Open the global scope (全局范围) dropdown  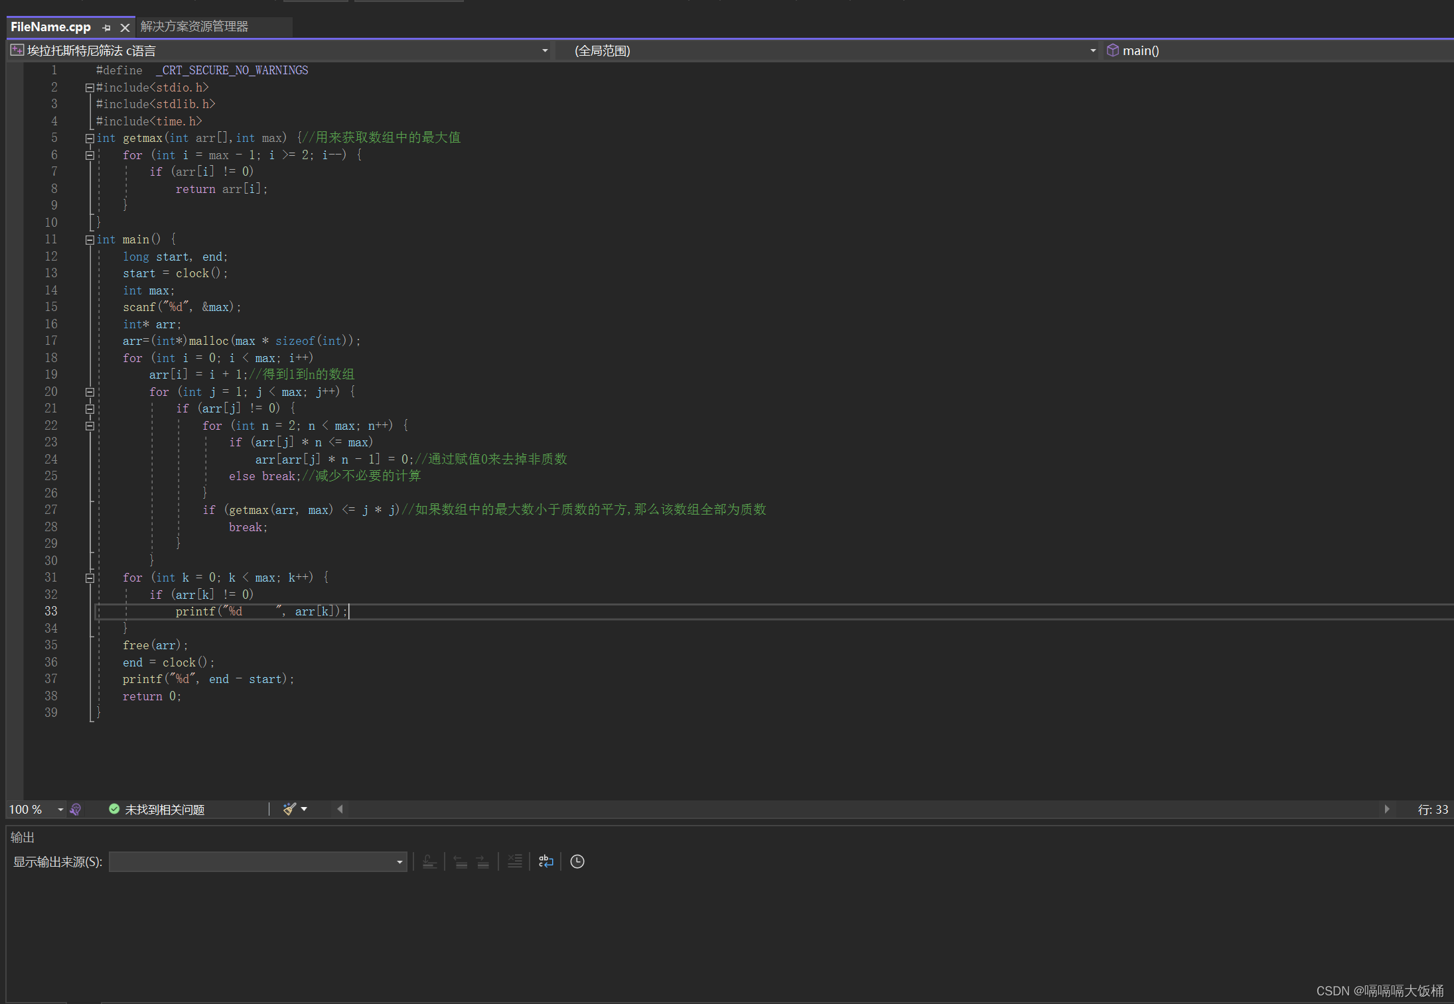click(1093, 50)
